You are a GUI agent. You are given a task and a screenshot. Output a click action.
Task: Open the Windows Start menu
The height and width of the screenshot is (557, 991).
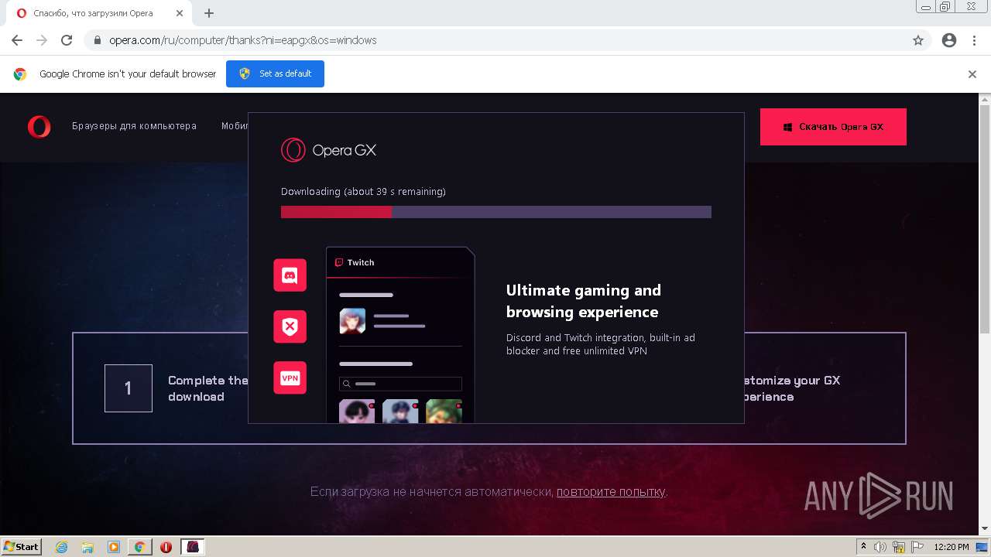[x=21, y=546]
